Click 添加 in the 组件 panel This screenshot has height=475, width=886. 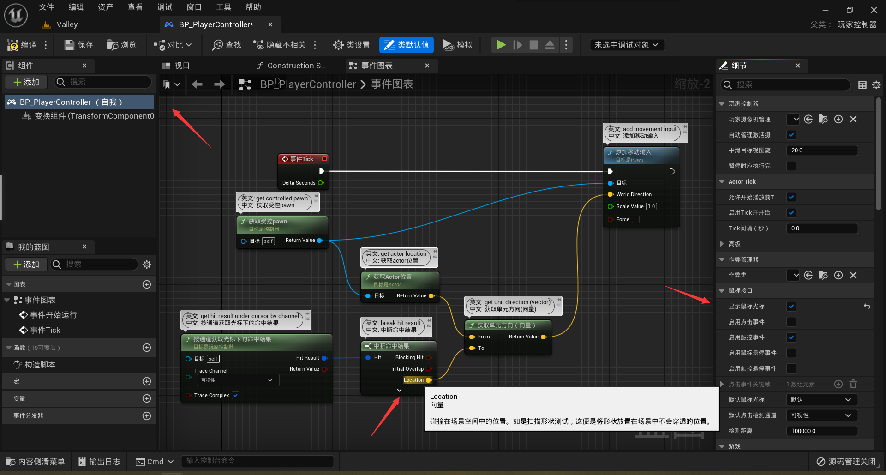(26, 82)
